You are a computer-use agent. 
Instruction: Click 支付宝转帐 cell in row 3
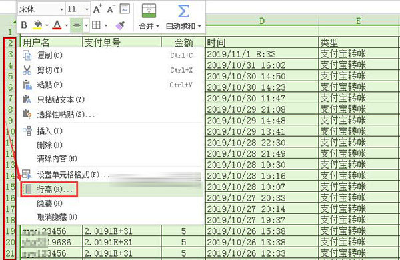coord(359,54)
